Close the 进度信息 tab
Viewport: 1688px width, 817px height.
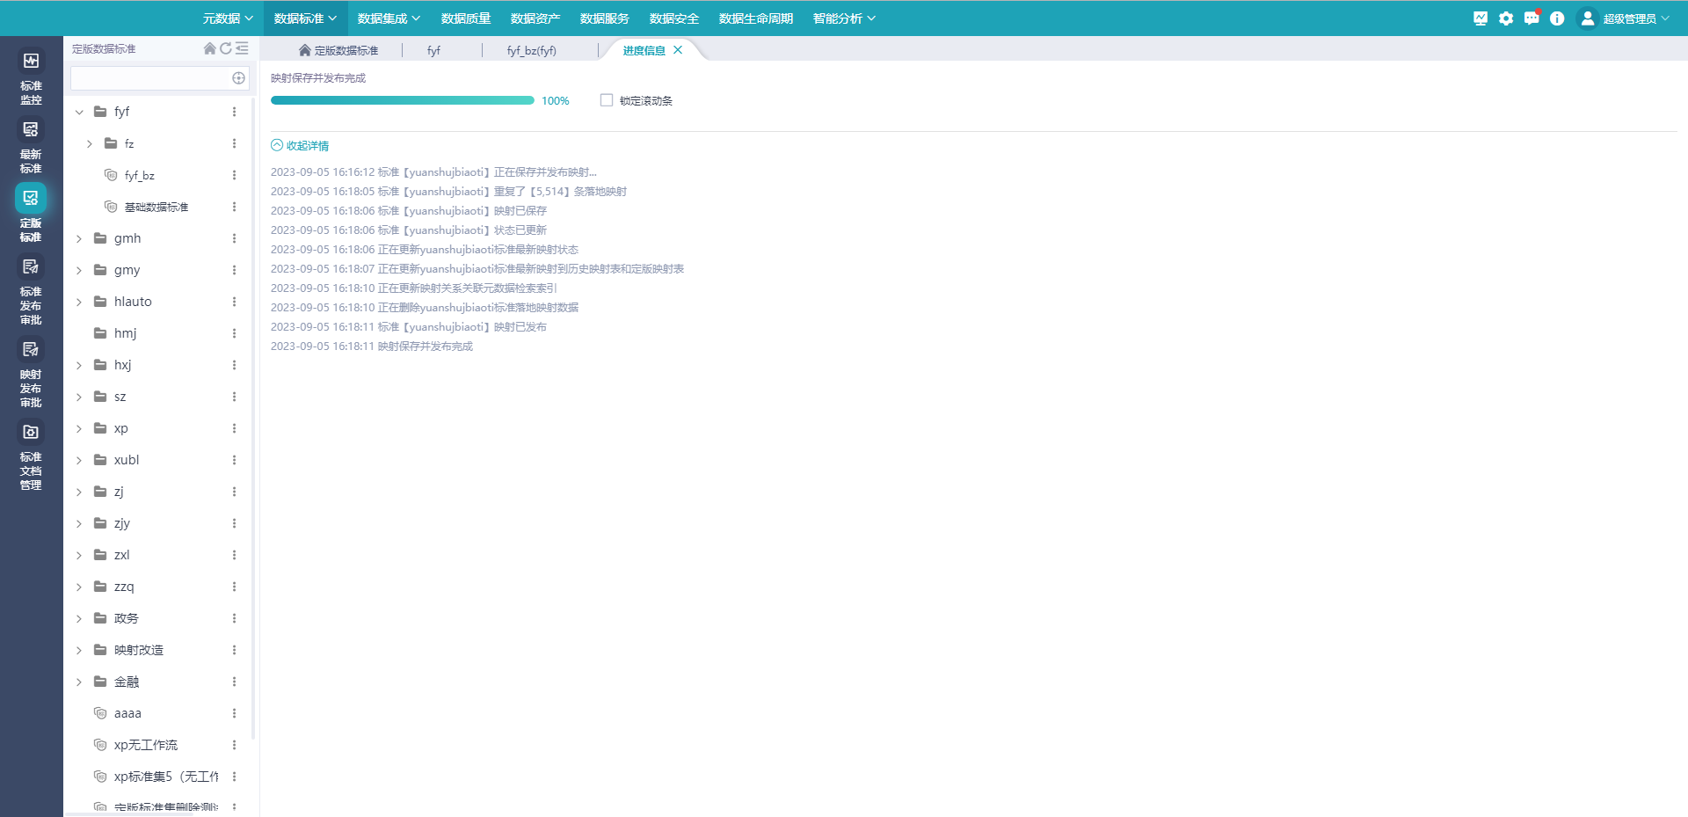pyautogui.click(x=678, y=50)
